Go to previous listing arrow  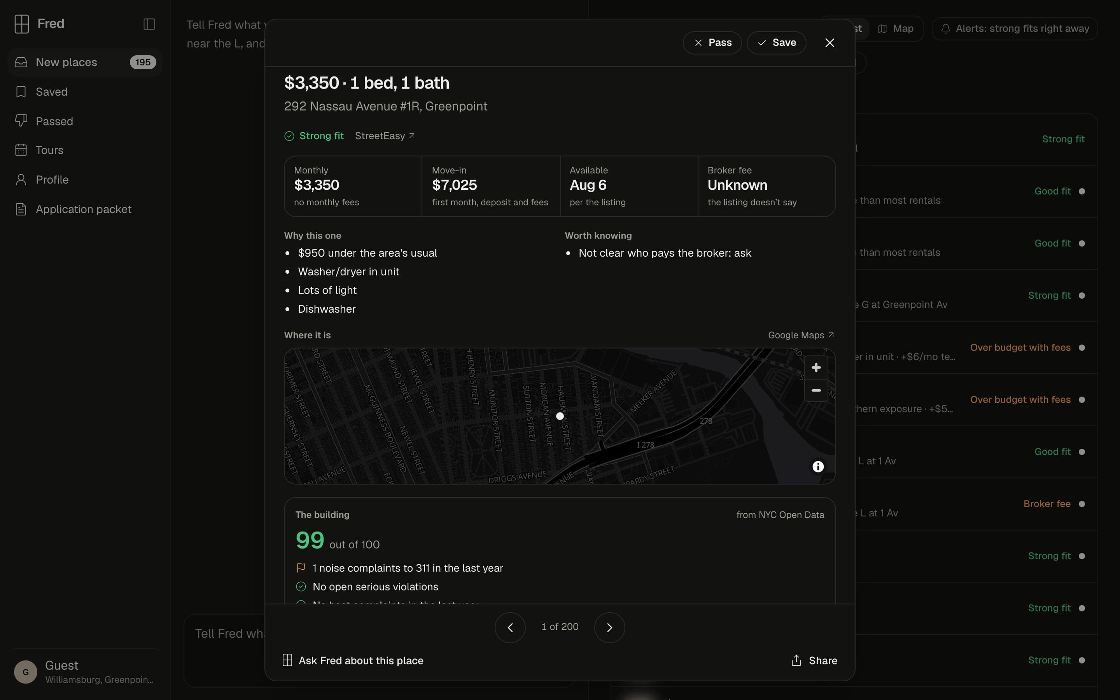tap(510, 627)
